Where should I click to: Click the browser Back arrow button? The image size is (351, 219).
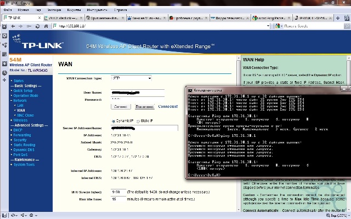(13, 26)
